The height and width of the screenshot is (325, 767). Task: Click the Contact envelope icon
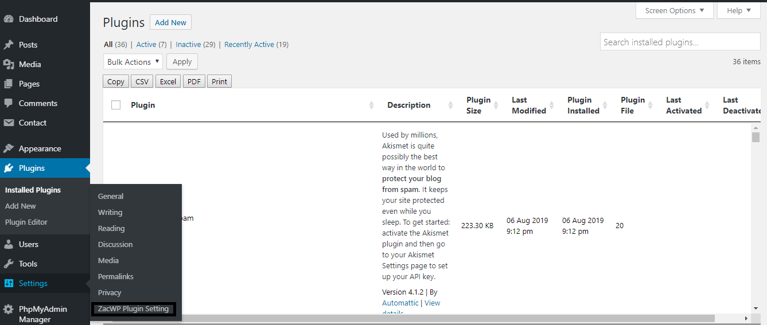pos(9,123)
